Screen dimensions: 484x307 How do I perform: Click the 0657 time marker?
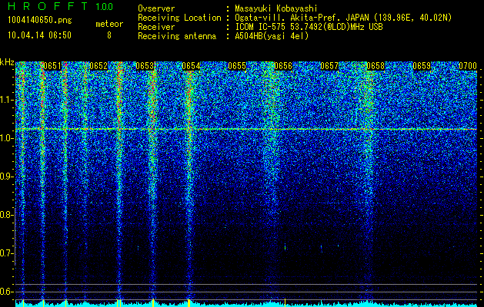pyautogui.click(x=329, y=66)
